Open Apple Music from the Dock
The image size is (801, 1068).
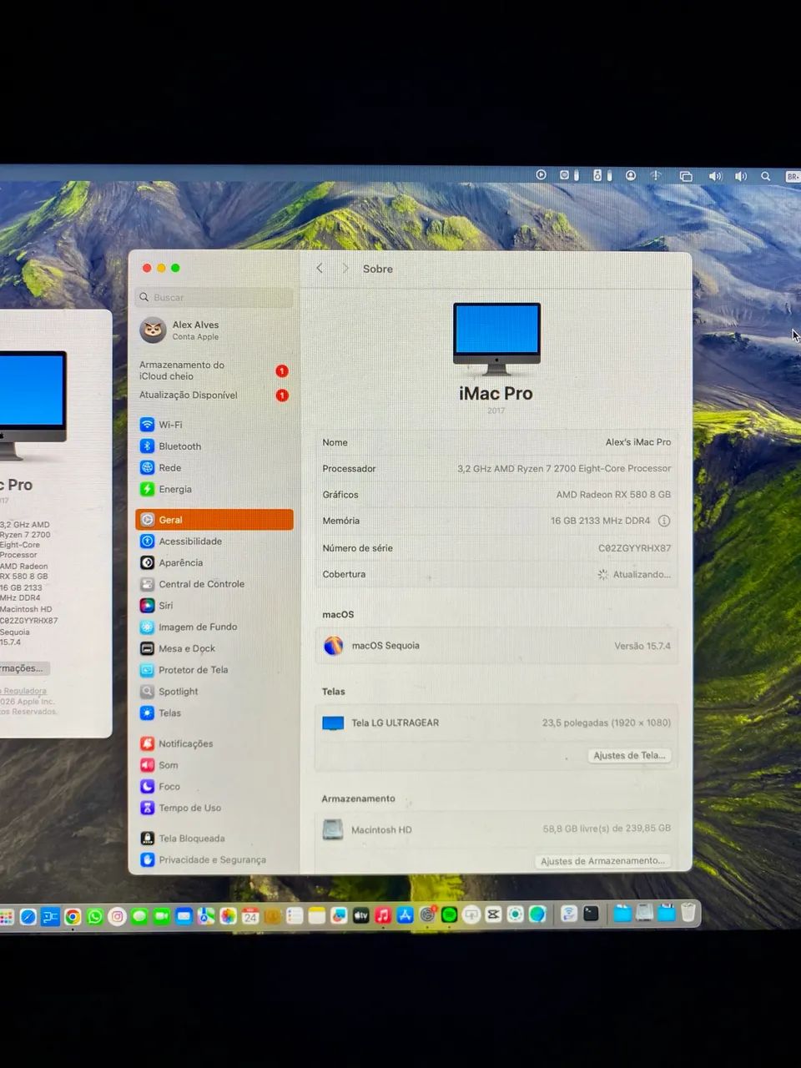tap(383, 915)
